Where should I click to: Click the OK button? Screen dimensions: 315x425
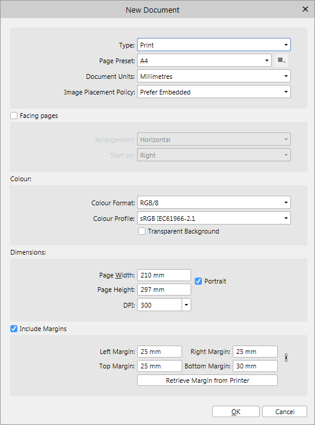point(236,412)
